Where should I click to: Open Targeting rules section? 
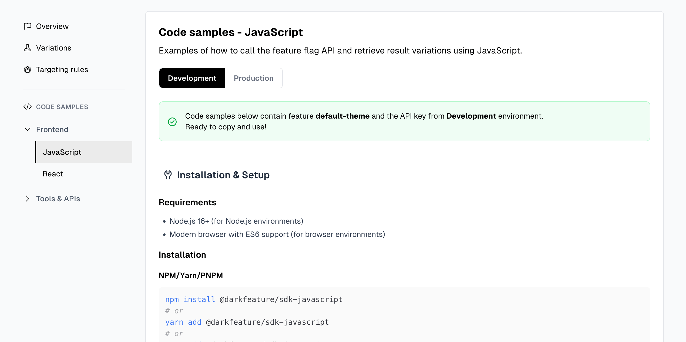pyautogui.click(x=62, y=69)
